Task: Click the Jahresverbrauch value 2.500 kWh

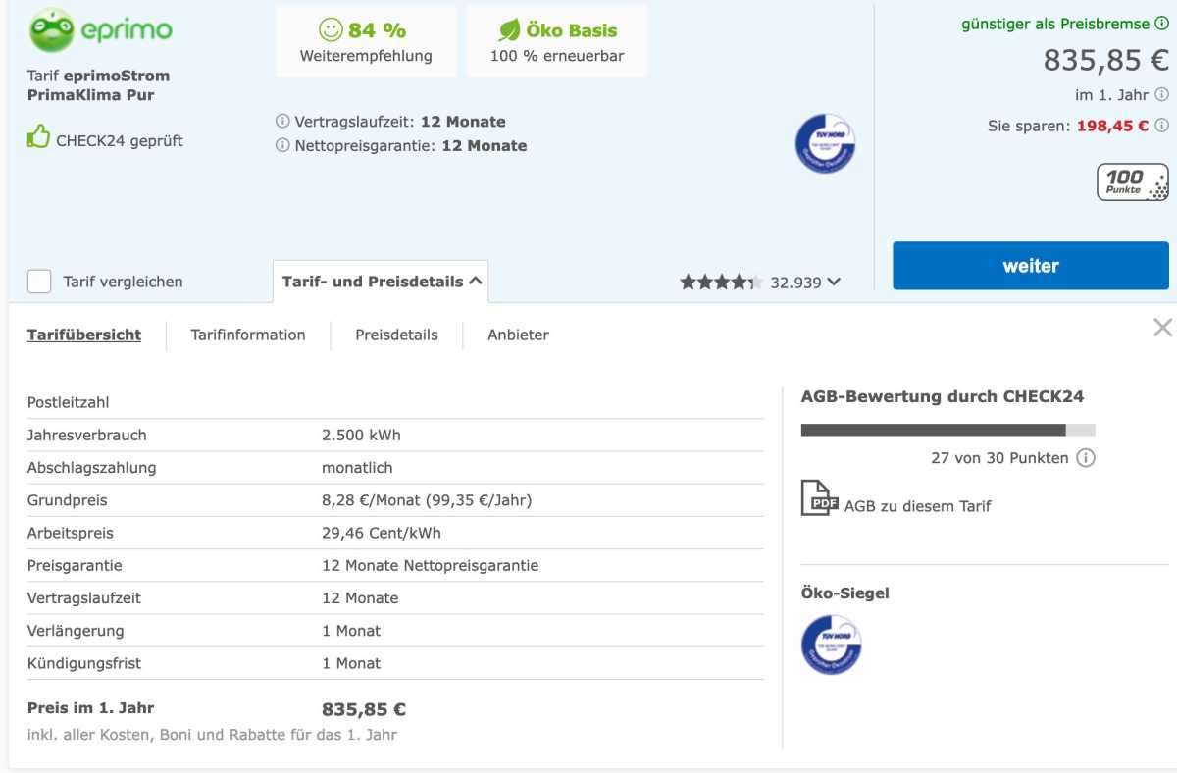Action: pyautogui.click(x=361, y=436)
